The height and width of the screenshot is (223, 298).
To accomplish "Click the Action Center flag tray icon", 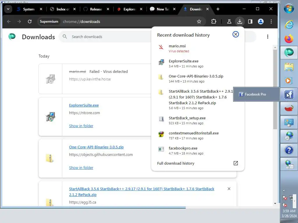I will [x=285, y=198].
